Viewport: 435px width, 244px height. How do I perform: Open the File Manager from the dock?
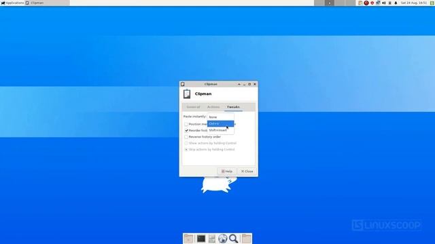212,239
